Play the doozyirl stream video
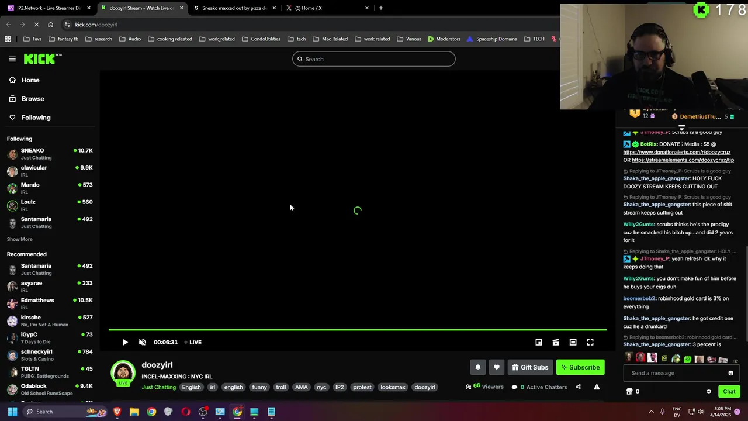 [125, 342]
